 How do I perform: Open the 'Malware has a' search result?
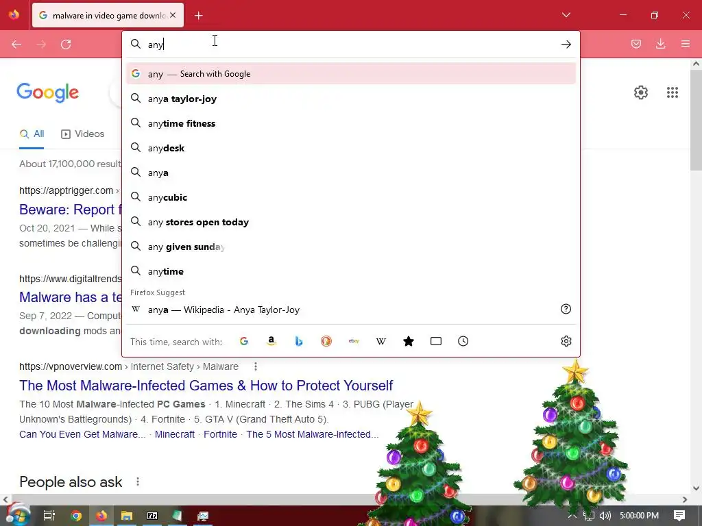71,297
